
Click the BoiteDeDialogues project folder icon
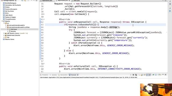click(x=4, y=3)
